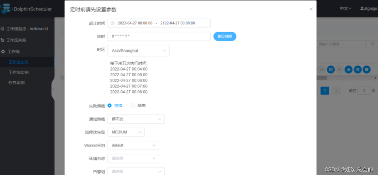Viewport: 378px width, 175px height.
Task: Click the DolphinScheduler logo
Action: click(x=26, y=9)
